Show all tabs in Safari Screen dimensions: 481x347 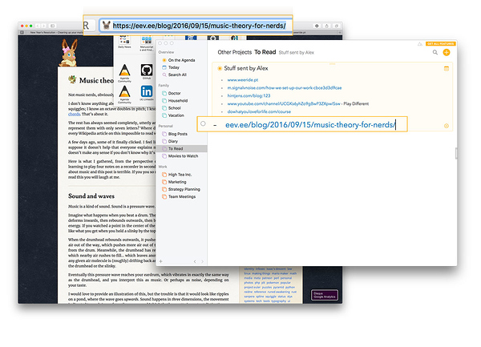[337, 26]
